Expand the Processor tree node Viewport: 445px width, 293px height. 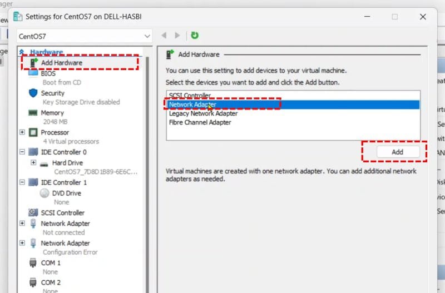[x=22, y=132]
